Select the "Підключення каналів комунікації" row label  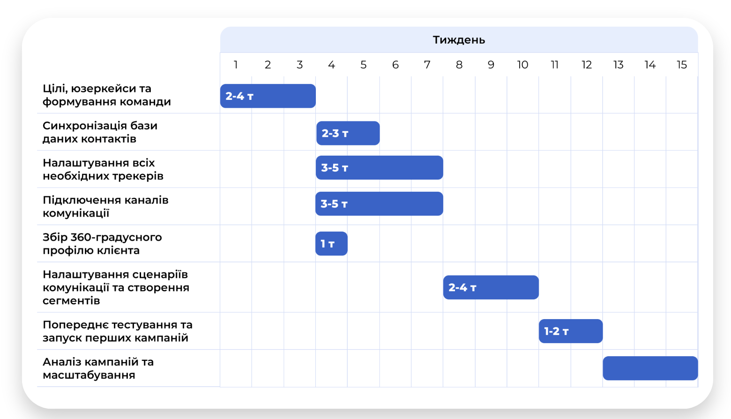(105, 206)
